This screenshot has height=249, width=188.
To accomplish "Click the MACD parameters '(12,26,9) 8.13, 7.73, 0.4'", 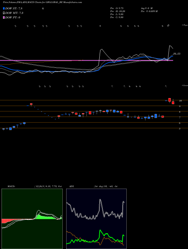I will coord(48,186).
